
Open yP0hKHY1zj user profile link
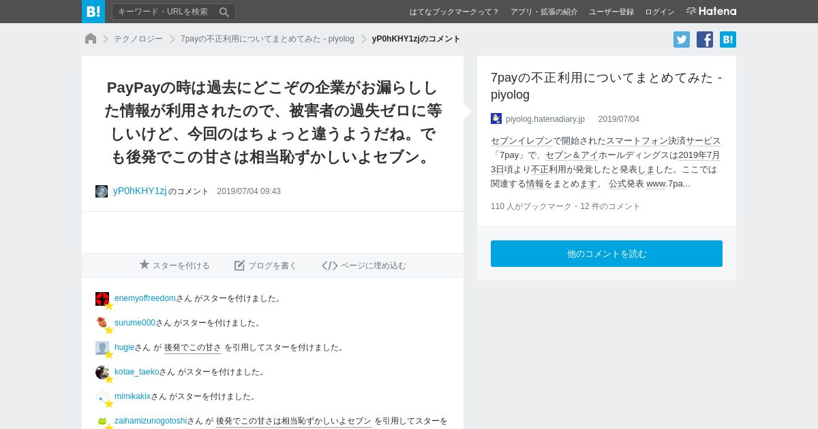[140, 191]
